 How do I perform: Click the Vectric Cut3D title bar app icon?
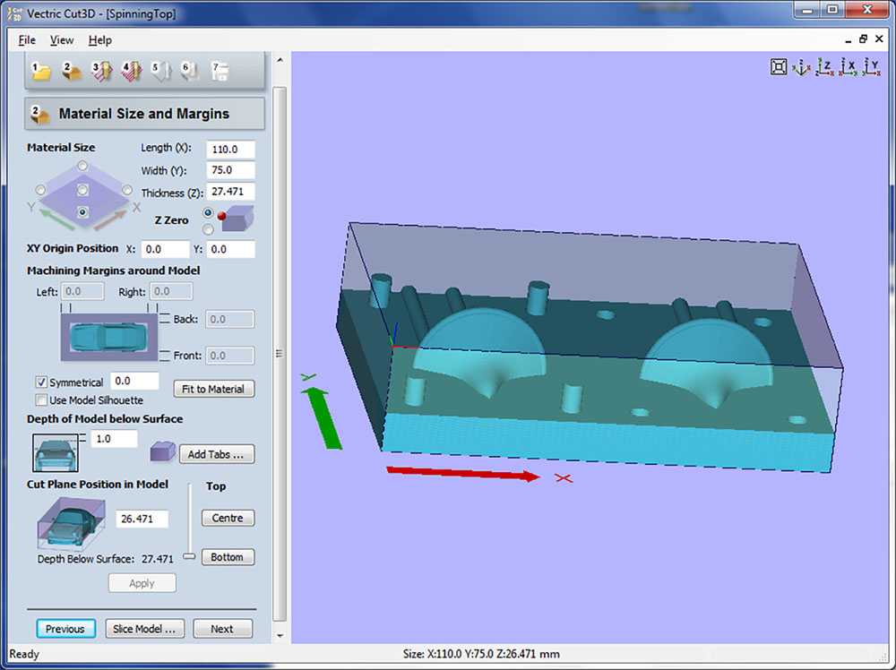coord(15,13)
